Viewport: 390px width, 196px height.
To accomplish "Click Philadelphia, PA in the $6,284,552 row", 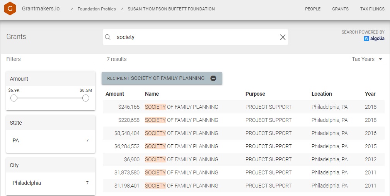I will 330,147.
